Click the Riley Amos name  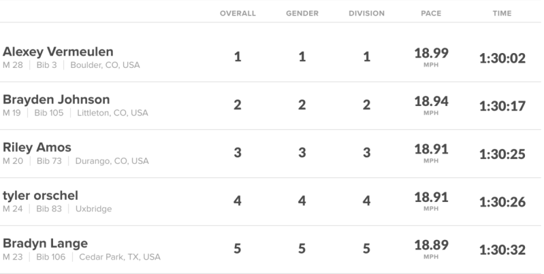pyautogui.click(x=37, y=148)
